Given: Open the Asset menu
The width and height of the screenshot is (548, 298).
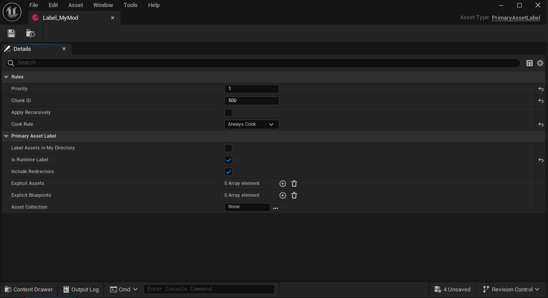Looking at the screenshot, I should point(75,5).
